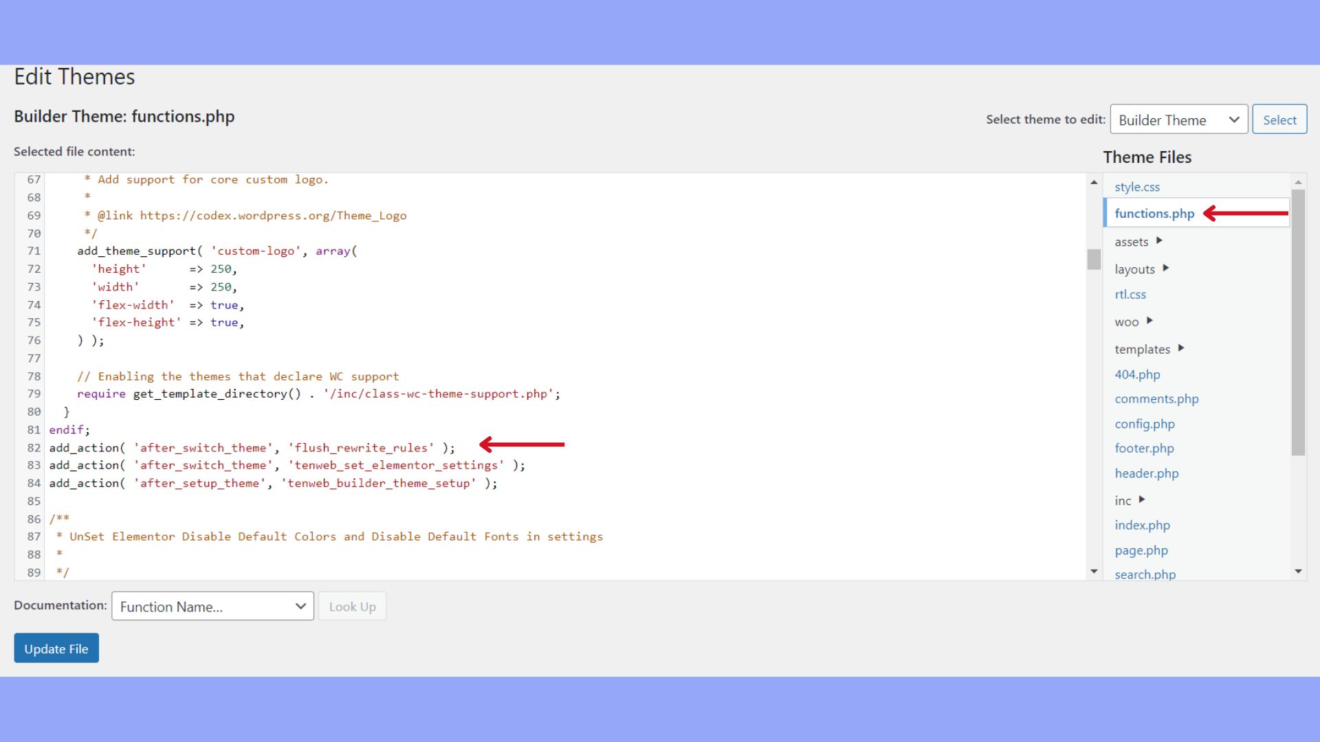This screenshot has width=1320, height=742.
Task: Open the footer.php file
Action: pyautogui.click(x=1144, y=448)
